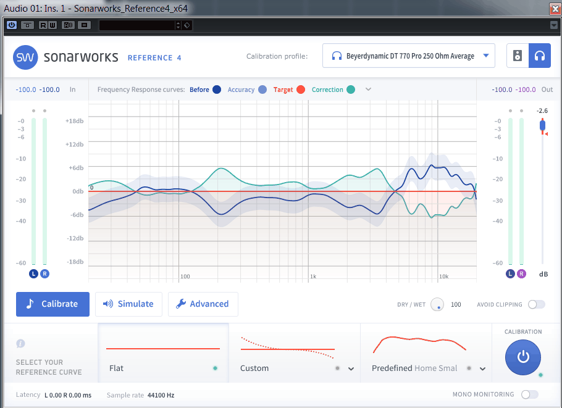Screen dimensions: 562x408
Task: Open the diamond preset browser icon
Action: tap(187, 25)
